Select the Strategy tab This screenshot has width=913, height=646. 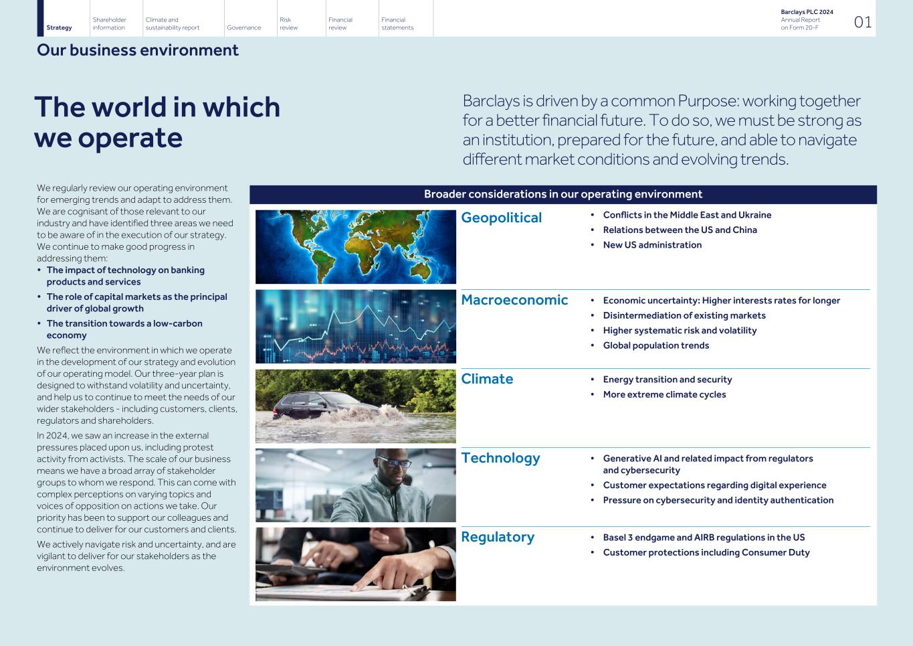(58, 27)
